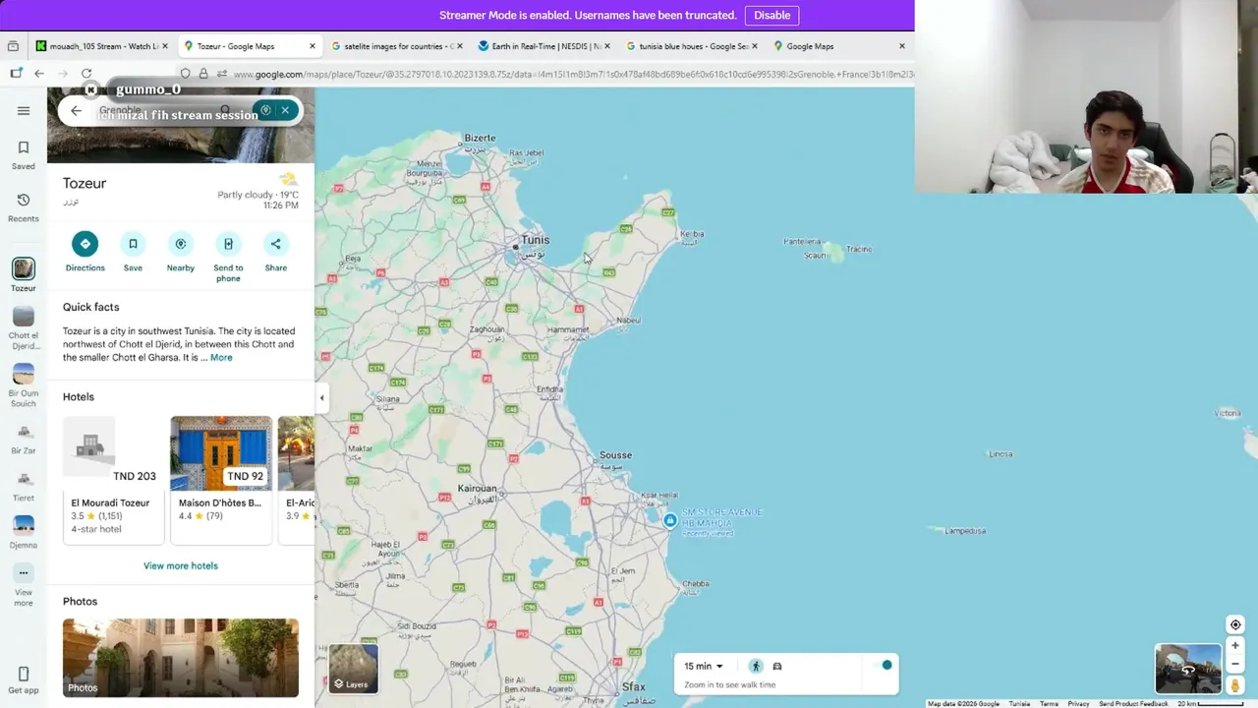Activate the Street View pegman
Image resolution: width=1258 pixels, height=708 pixels.
pos(1235,685)
